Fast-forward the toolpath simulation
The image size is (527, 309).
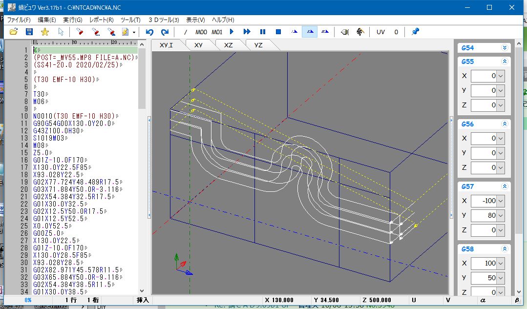click(x=247, y=32)
